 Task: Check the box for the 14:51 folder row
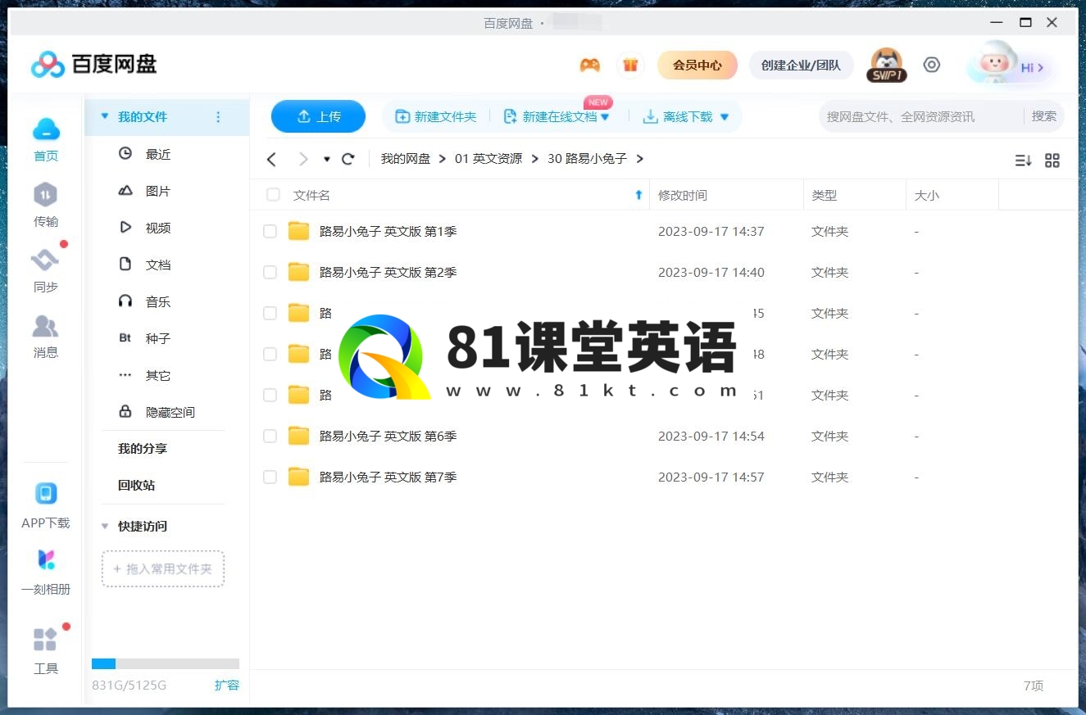pyautogui.click(x=270, y=396)
